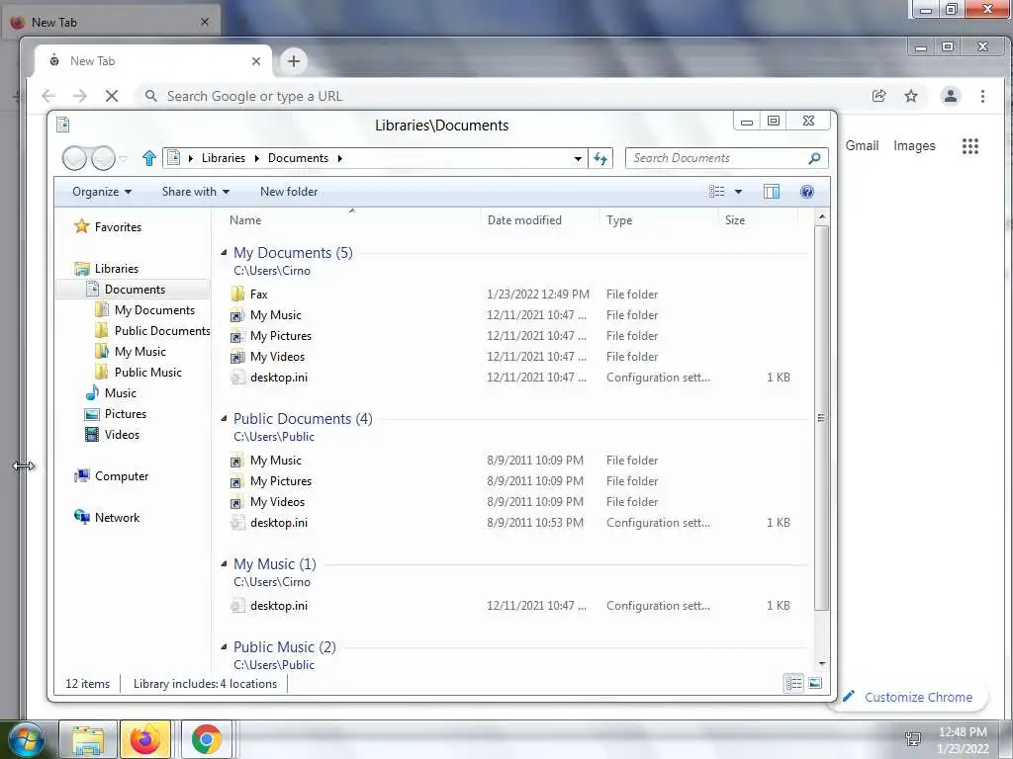Select desktop.ini under My Music (1)
This screenshot has height=759, width=1013.
[x=278, y=606]
